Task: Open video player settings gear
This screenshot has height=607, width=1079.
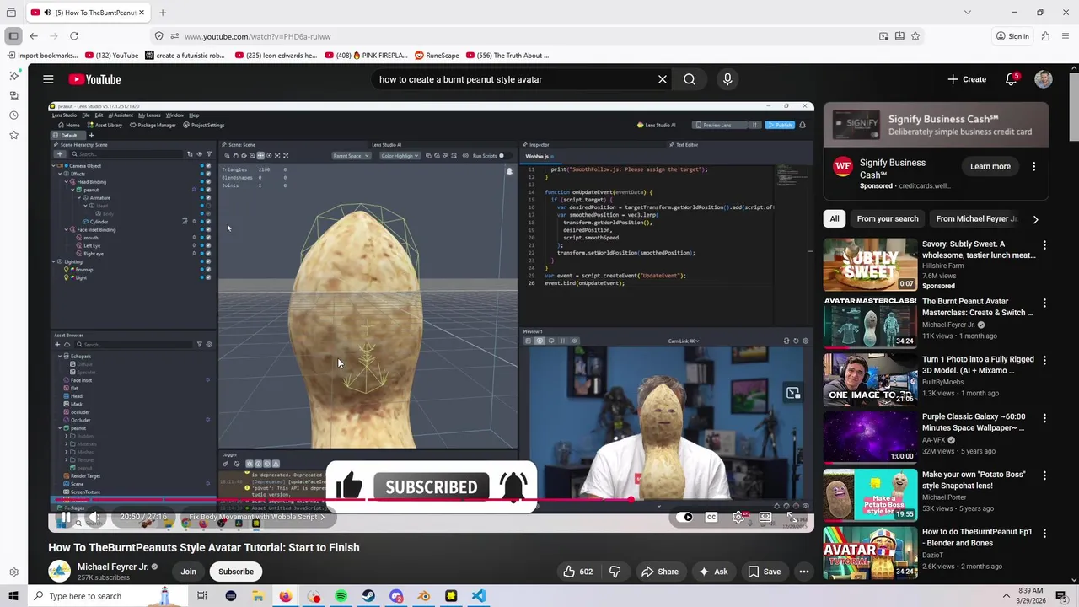Action: click(738, 518)
